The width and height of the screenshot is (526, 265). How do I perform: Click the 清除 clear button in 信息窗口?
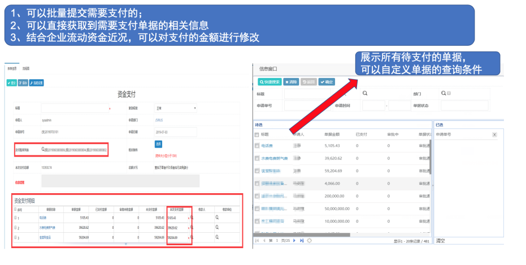tap(292, 82)
